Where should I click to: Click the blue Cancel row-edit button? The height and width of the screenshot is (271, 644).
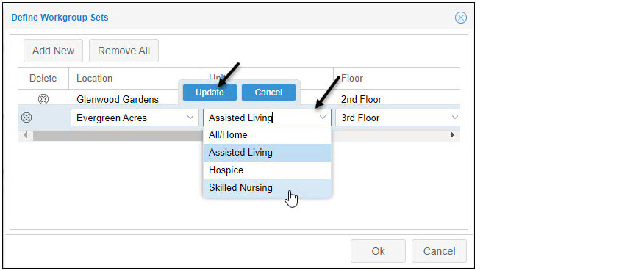pyautogui.click(x=268, y=93)
